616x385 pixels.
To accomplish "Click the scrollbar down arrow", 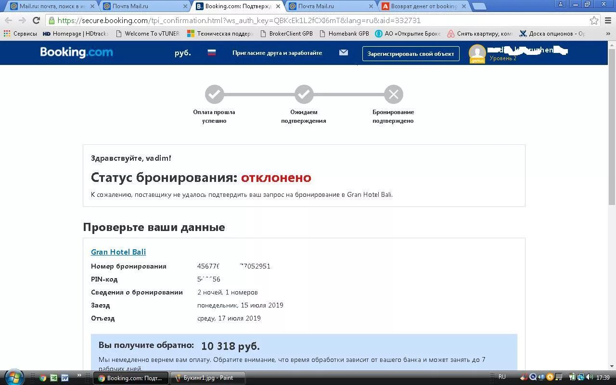I will [612, 367].
